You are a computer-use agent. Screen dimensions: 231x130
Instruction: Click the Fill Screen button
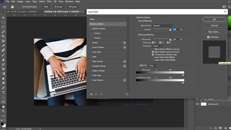pyautogui.click(x=73, y=7)
